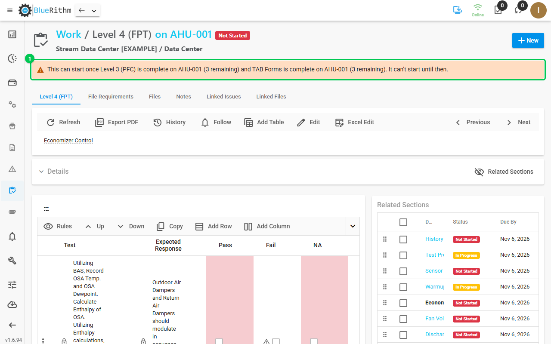Open Excel Edit mode
This screenshot has height=344, width=551.
tap(354, 122)
